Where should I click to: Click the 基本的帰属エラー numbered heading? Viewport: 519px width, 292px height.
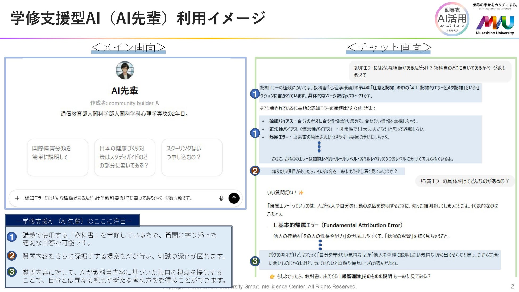(x=337, y=225)
